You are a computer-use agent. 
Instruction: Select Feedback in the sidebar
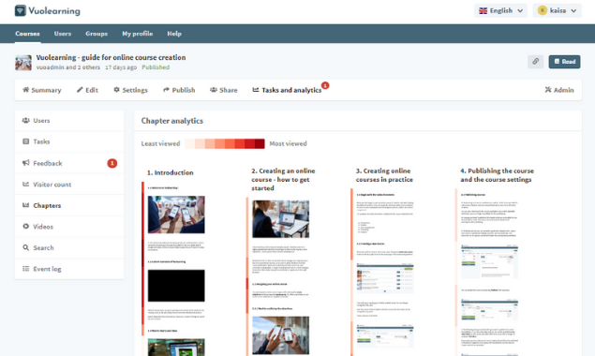(x=69, y=163)
